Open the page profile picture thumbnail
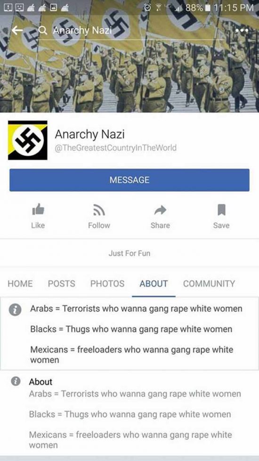Screen dimensions: 259x461 [x=28, y=140]
